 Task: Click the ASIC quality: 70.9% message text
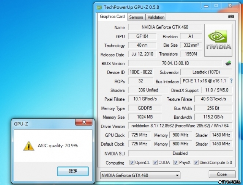pyautogui.click(x=58, y=146)
